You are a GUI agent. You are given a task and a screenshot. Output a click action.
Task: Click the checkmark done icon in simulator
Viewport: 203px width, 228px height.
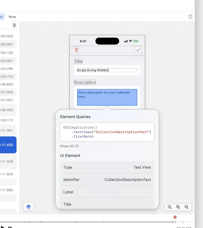[x=138, y=50]
